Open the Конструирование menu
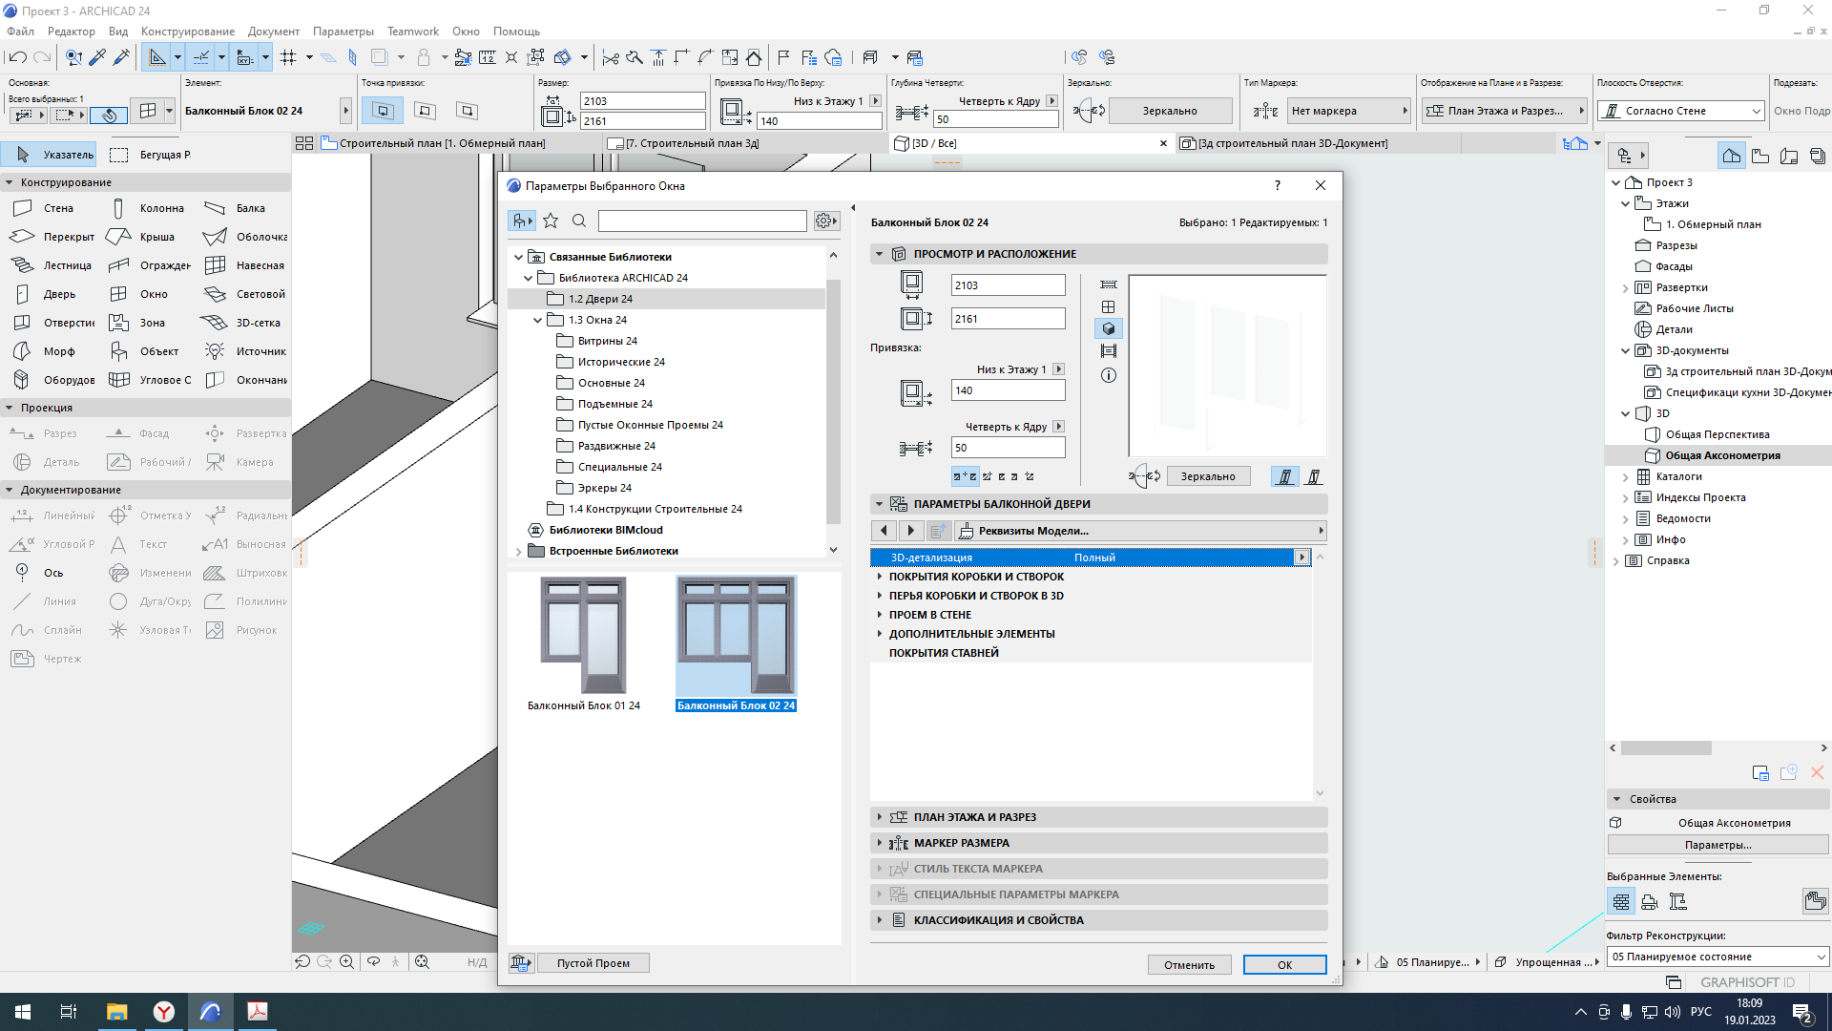Viewport: 1832px width, 1031px height. (187, 32)
